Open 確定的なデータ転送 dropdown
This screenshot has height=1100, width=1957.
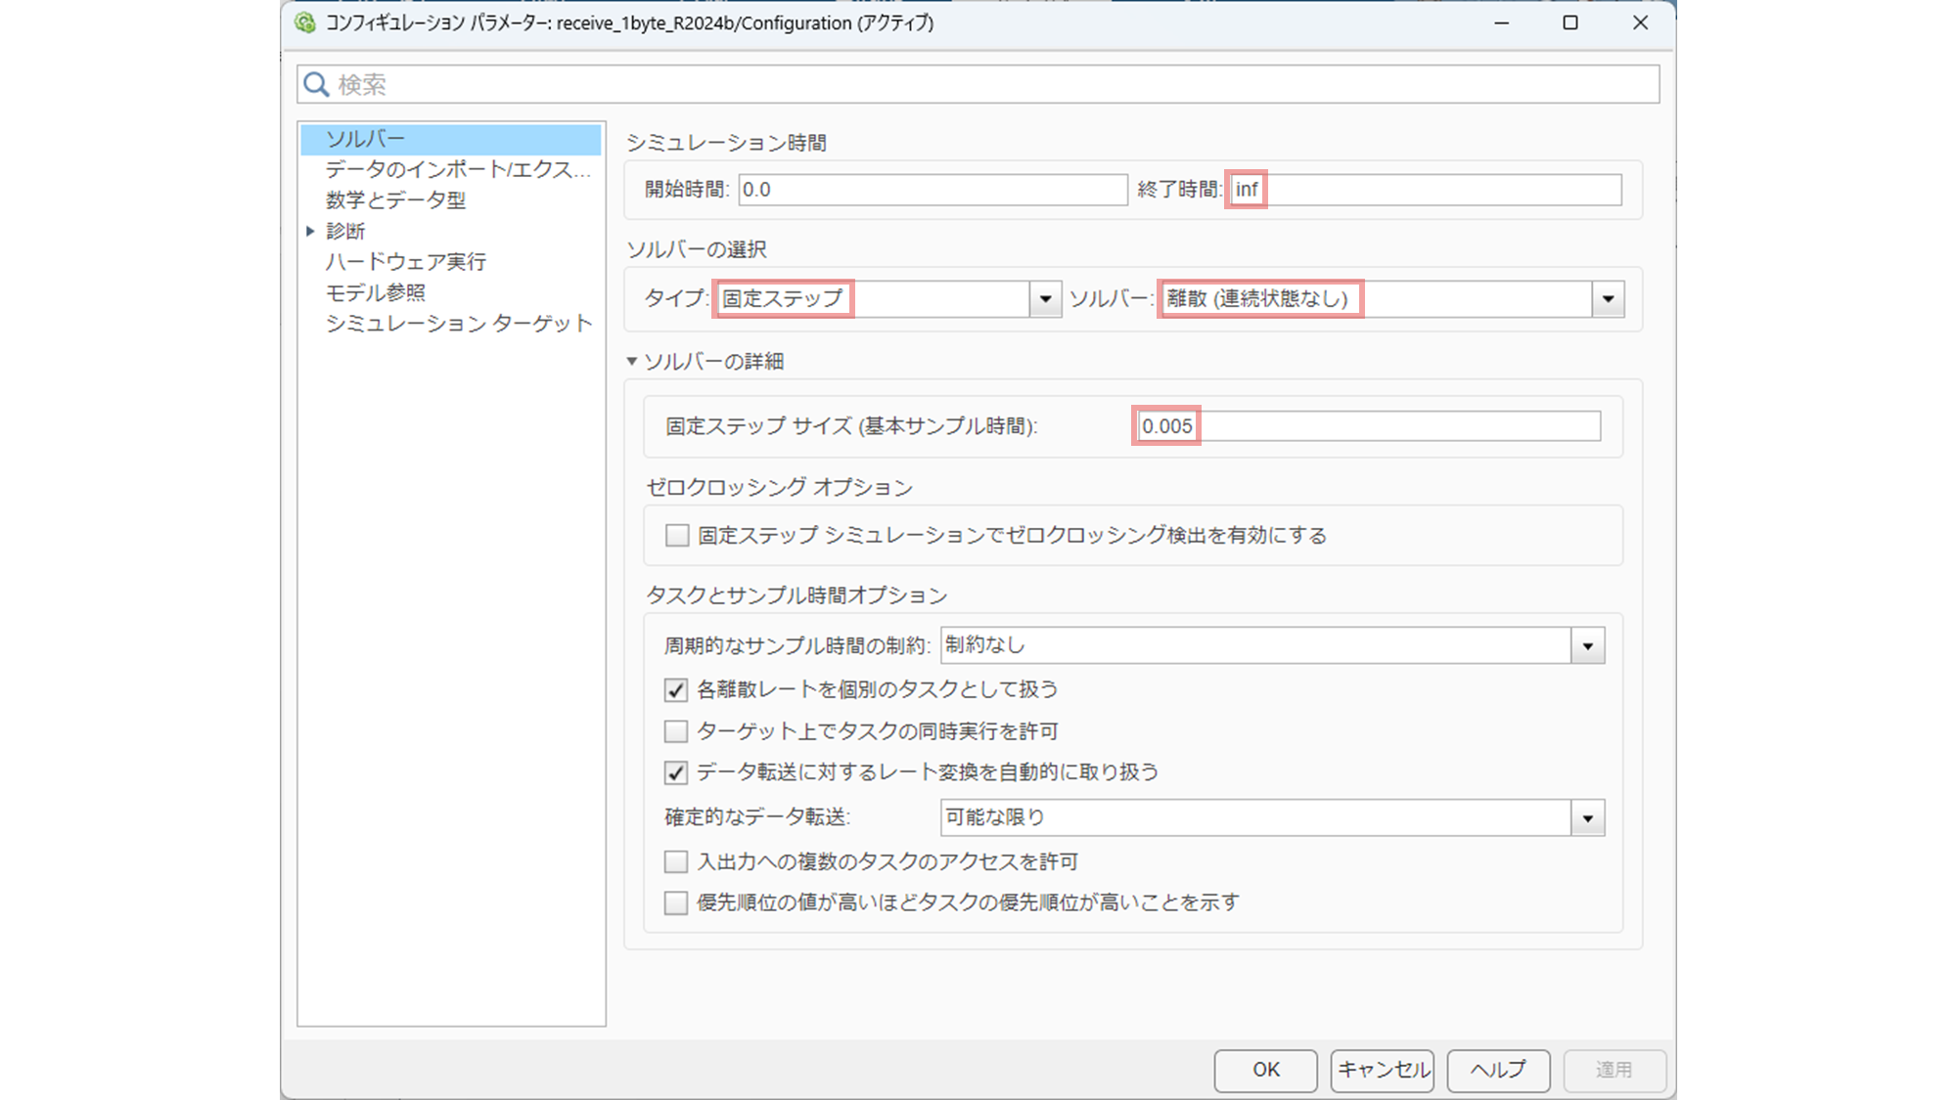click(x=1587, y=818)
